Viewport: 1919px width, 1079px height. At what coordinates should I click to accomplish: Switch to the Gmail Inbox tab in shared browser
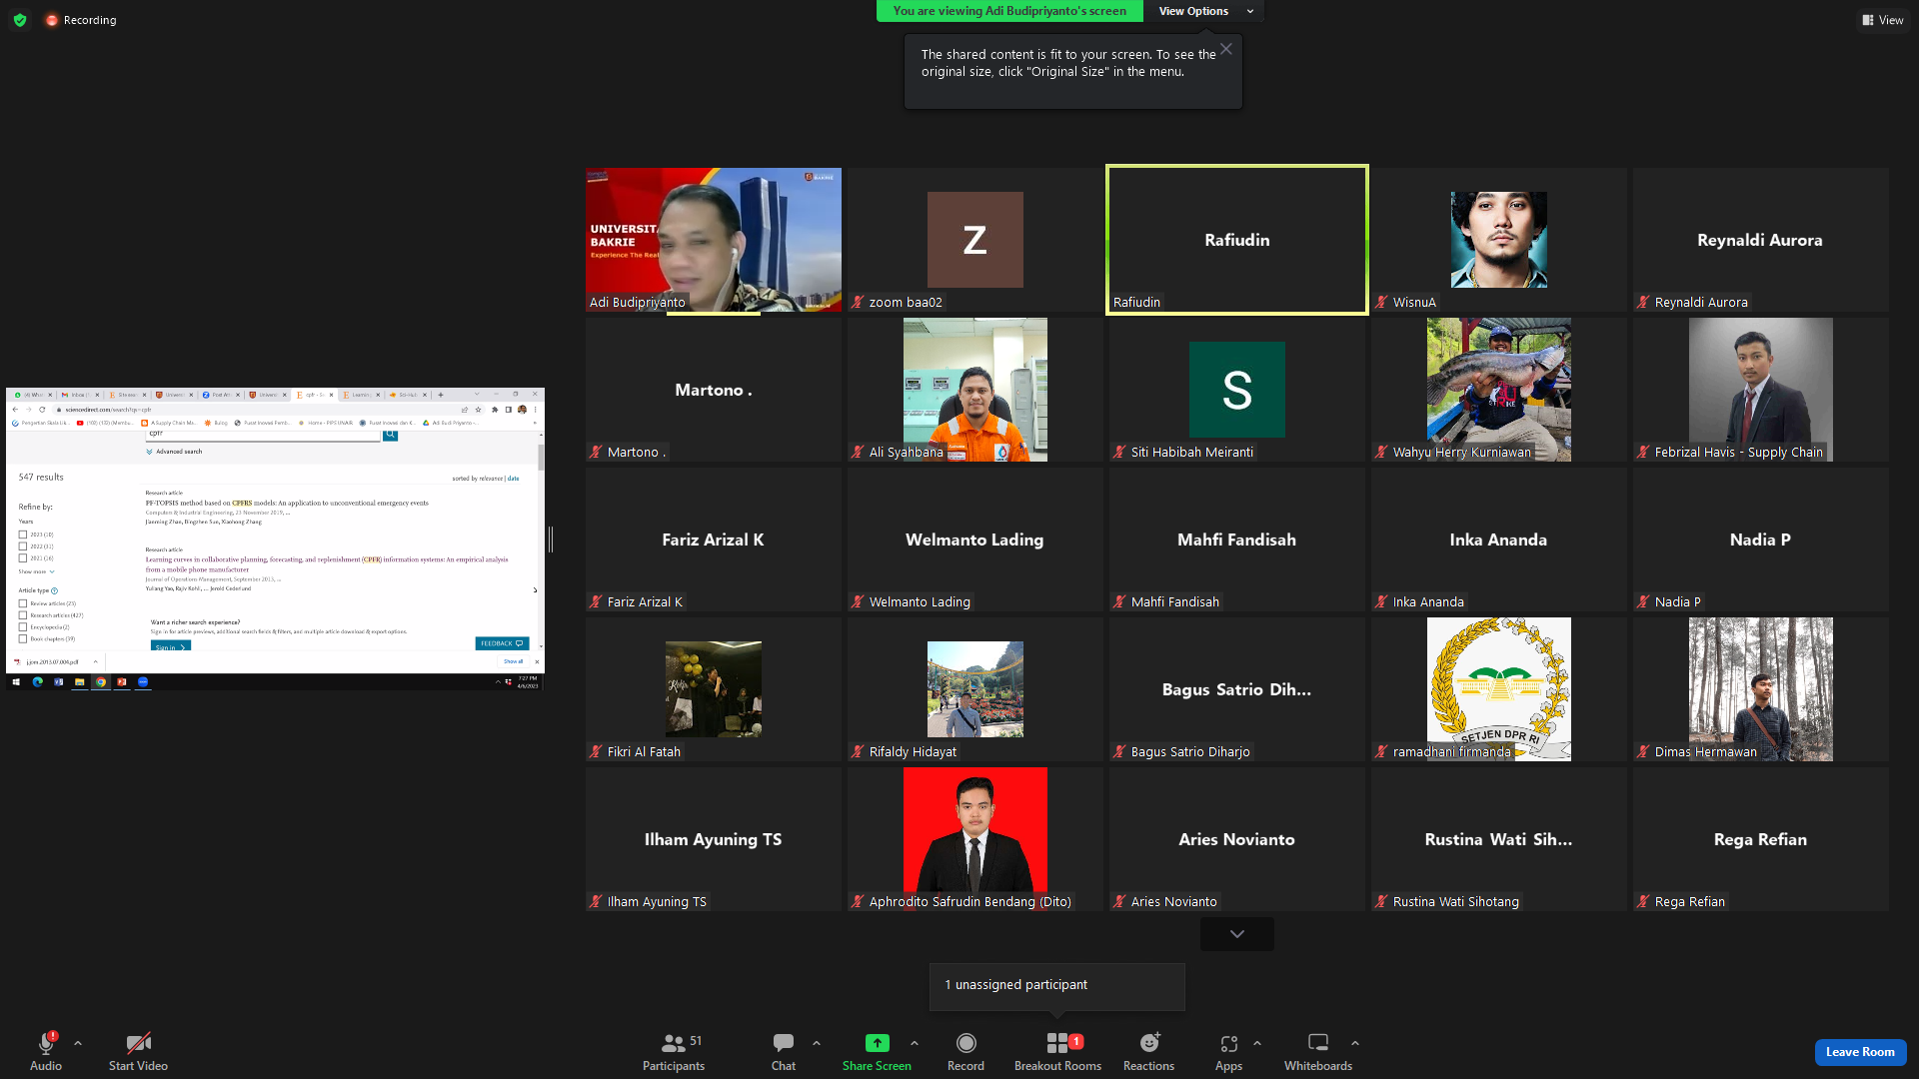(x=79, y=395)
